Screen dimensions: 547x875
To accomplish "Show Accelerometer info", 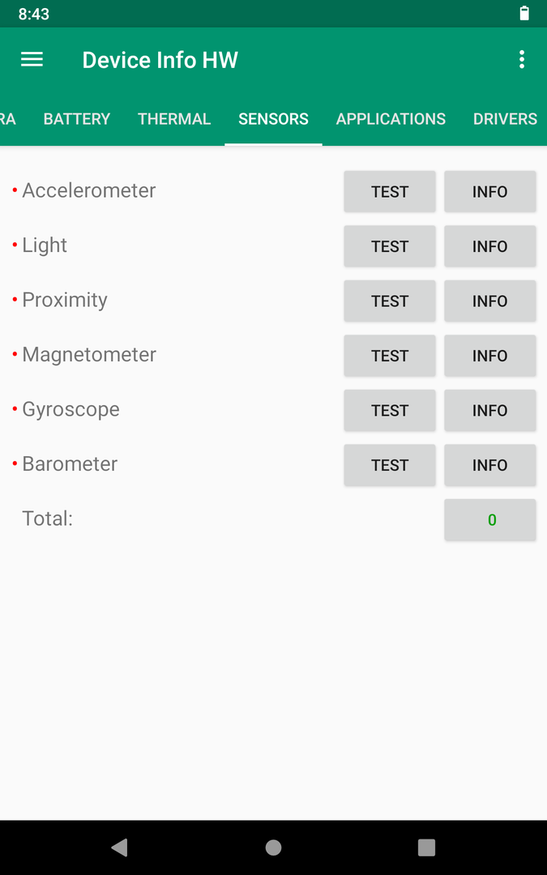I will tap(490, 191).
